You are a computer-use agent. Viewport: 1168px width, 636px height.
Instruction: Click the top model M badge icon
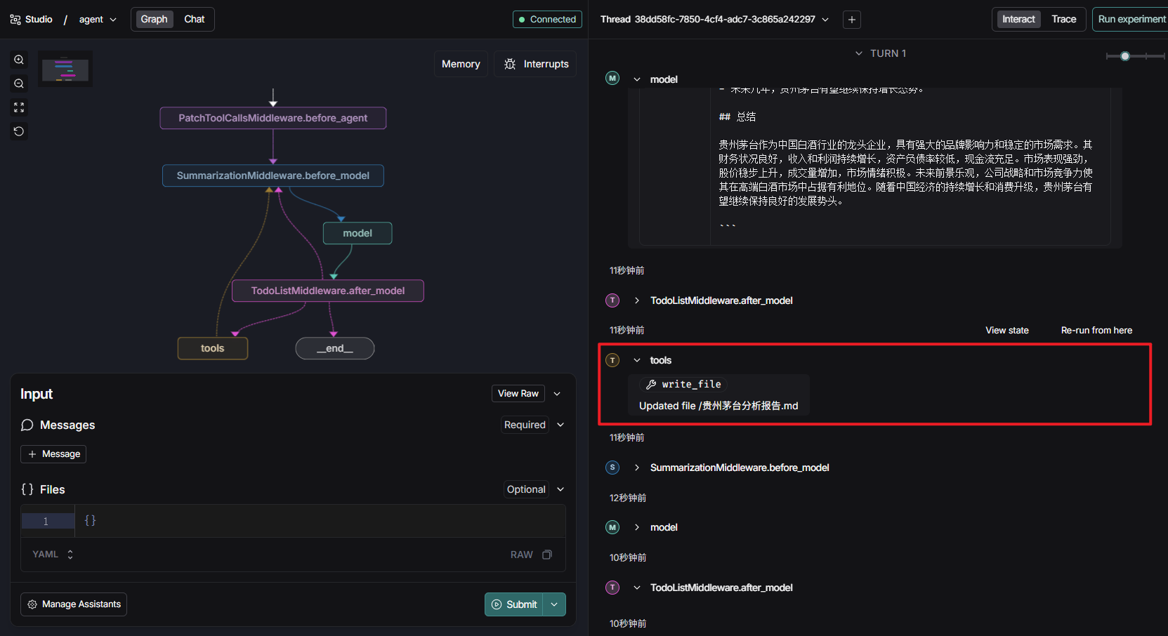click(x=612, y=78)
